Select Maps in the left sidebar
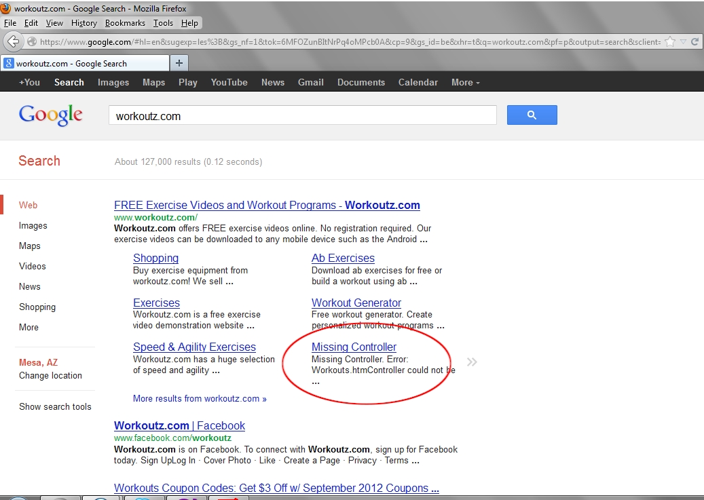704x500 pixels. (x=30, y=246)
